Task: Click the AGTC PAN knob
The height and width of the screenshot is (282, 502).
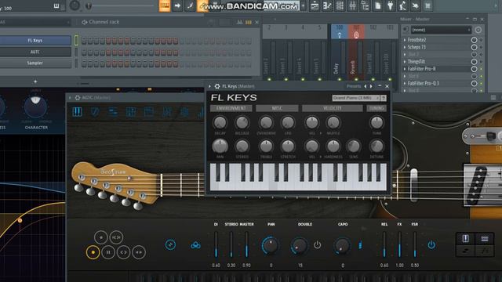Action: 270,245
